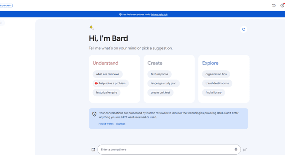The width and height of the screenshot is (285, 155).
Task: Select the 'find a library' suggestion
Action: coord(213,92)
